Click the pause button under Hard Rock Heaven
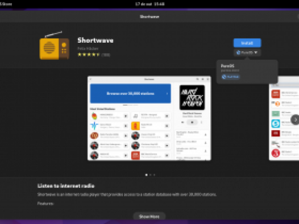Image resolution: width=299 pixels, height=224 pixels. click(x=192, y=122)
